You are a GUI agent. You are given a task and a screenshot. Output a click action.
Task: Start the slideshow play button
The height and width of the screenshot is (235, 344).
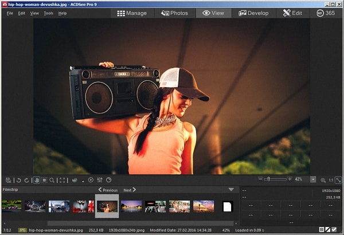pyautogui.click(x=91, y=180)
